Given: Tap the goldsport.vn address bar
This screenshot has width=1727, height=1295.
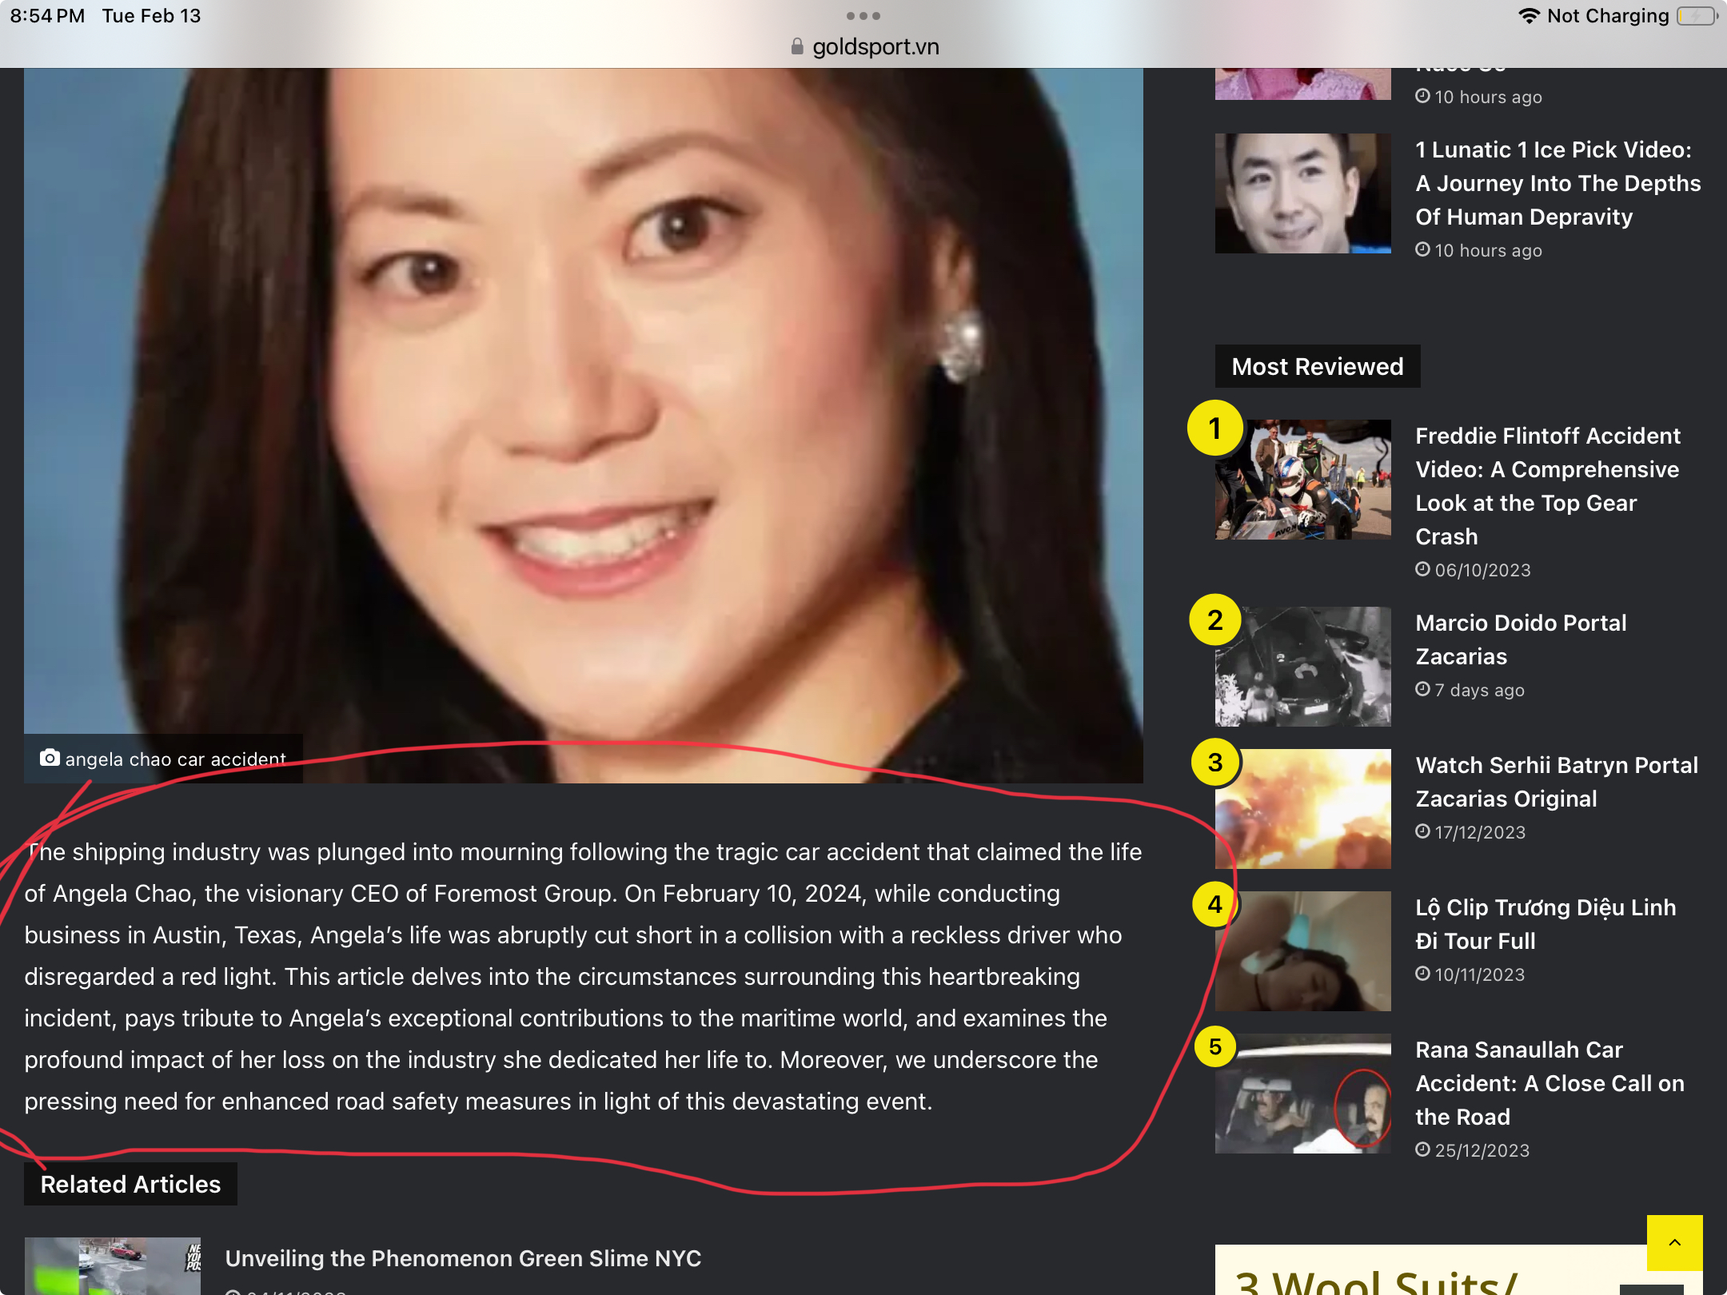Looking at the screenshot, I should (x=864, y=46).
